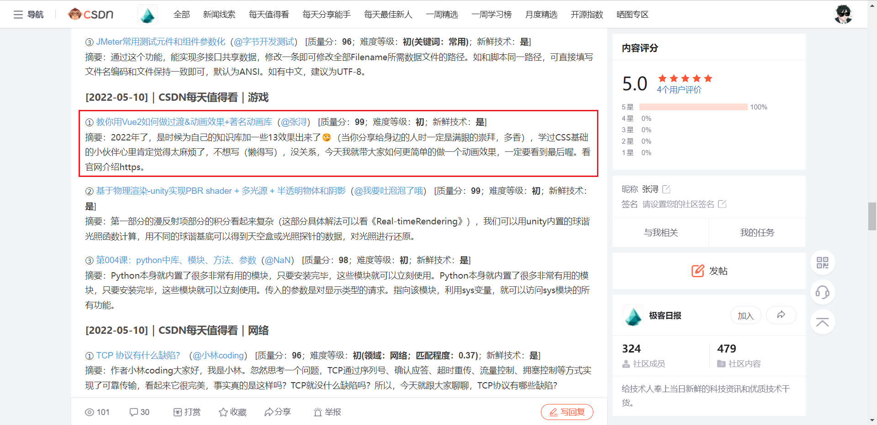The height and width of the screenshot is (425, 877).
Task: Click the 导航 label in header
Action: pyautogui.click(x=35, y=15)
